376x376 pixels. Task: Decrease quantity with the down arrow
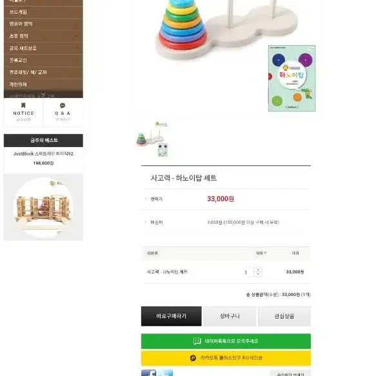click(258, 274)
